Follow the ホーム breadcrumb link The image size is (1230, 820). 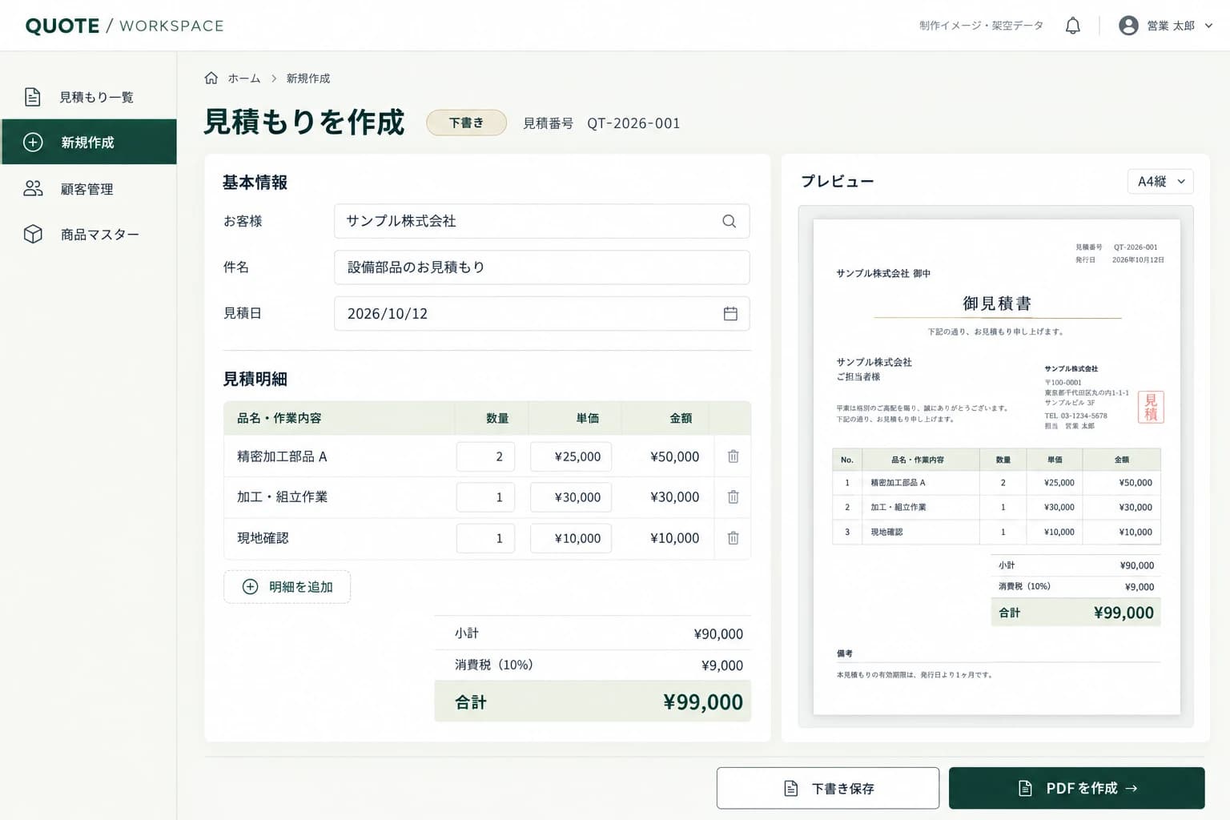coord(243,78)
